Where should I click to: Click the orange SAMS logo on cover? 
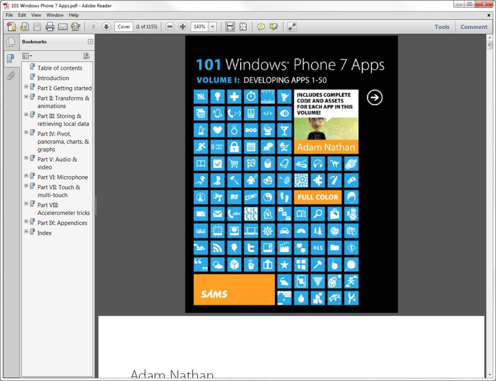[234, 290]
